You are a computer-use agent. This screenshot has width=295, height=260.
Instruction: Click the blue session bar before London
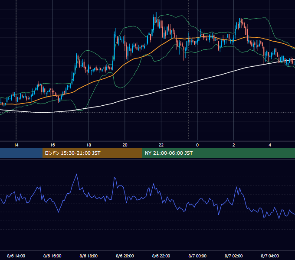pyautogui.click(x=21, y=153)
